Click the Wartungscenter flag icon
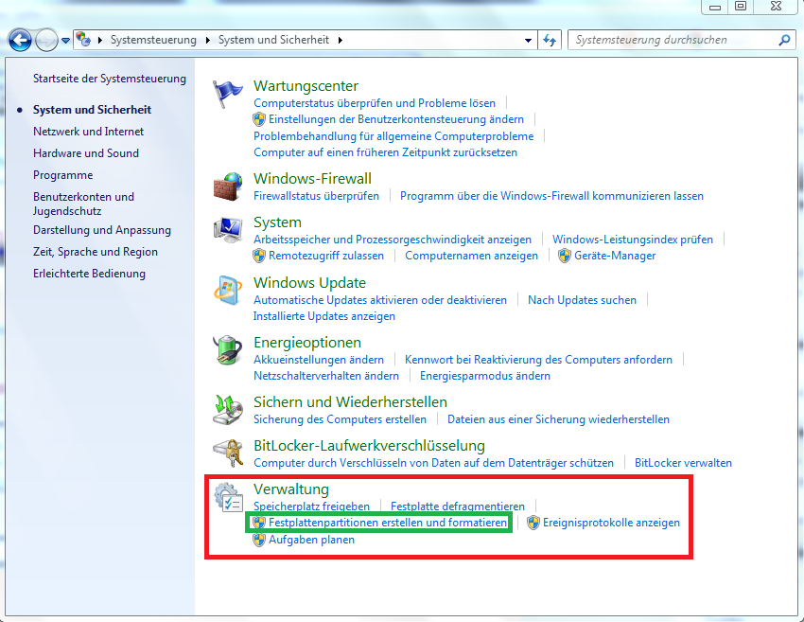The height and width of the screenshot is (622, 804). [x=228, y=93]
